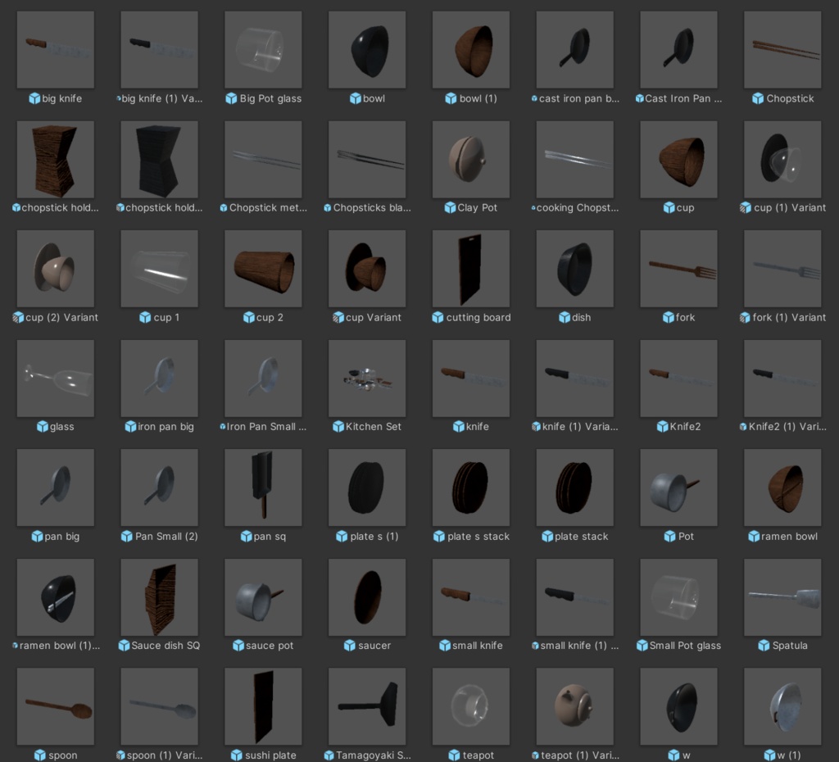Click the variant prefab icon next to cup (1) Variant

point(747,208)
